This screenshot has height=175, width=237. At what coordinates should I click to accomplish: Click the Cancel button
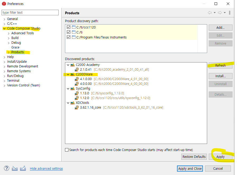[218, 168]
